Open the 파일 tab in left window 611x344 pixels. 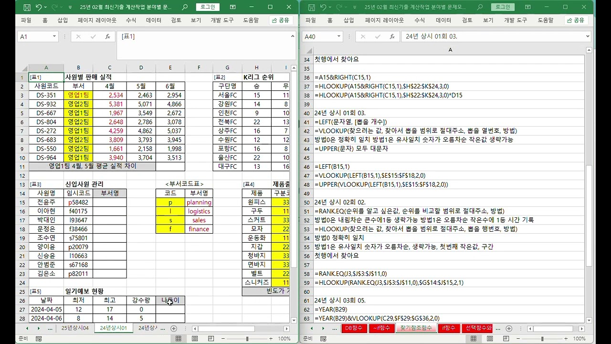tap(26, 20)
